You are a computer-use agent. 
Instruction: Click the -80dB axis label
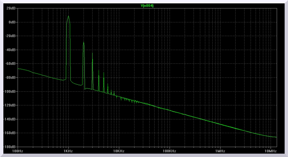pyautogui.click(x=11, y=78)
